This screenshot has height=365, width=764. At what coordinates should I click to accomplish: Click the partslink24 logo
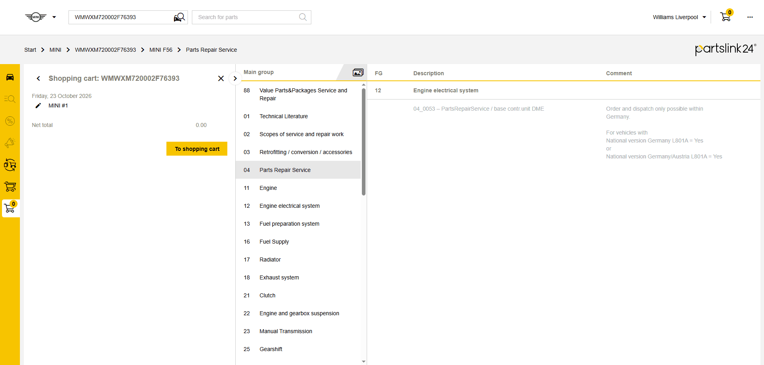(725, 49)
